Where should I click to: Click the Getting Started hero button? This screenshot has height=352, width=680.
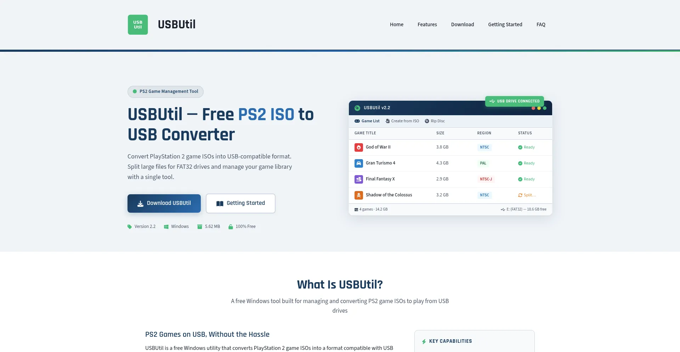(240, 203)
